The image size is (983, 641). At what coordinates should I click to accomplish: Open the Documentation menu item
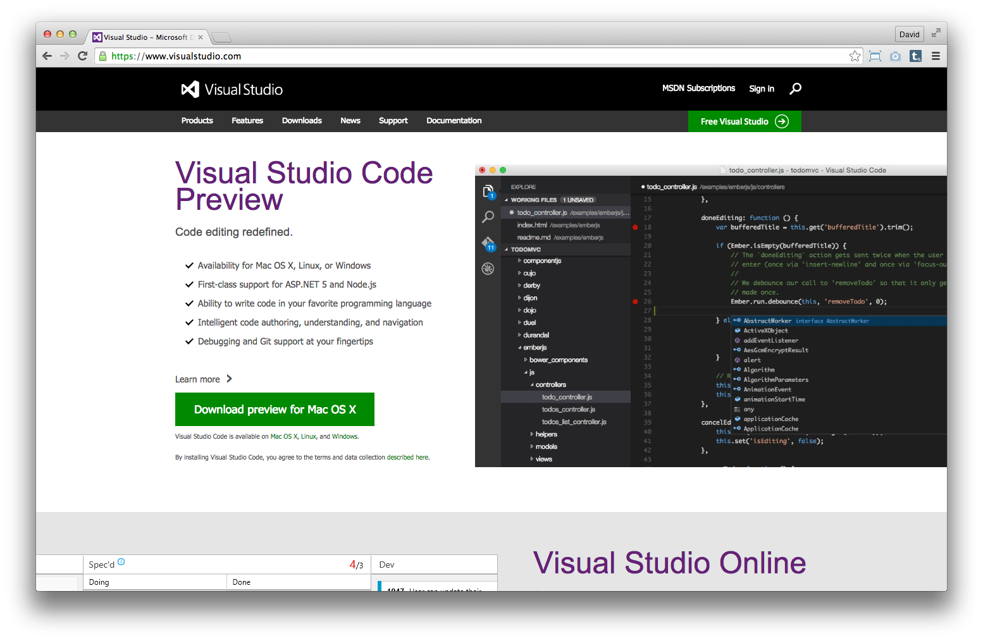coord(454,121)
